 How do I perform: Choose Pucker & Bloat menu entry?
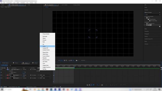47,56
